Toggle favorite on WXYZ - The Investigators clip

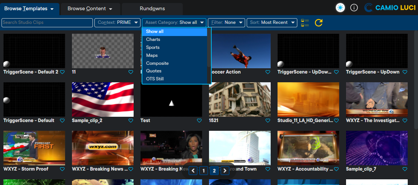(x=405, y=121)
